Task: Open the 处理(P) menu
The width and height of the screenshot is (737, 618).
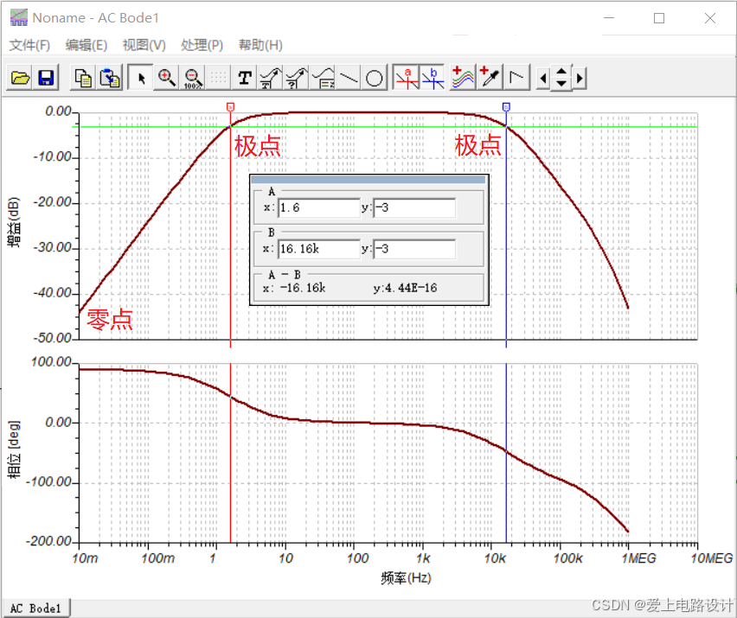Action: click(x=202, y=45)
